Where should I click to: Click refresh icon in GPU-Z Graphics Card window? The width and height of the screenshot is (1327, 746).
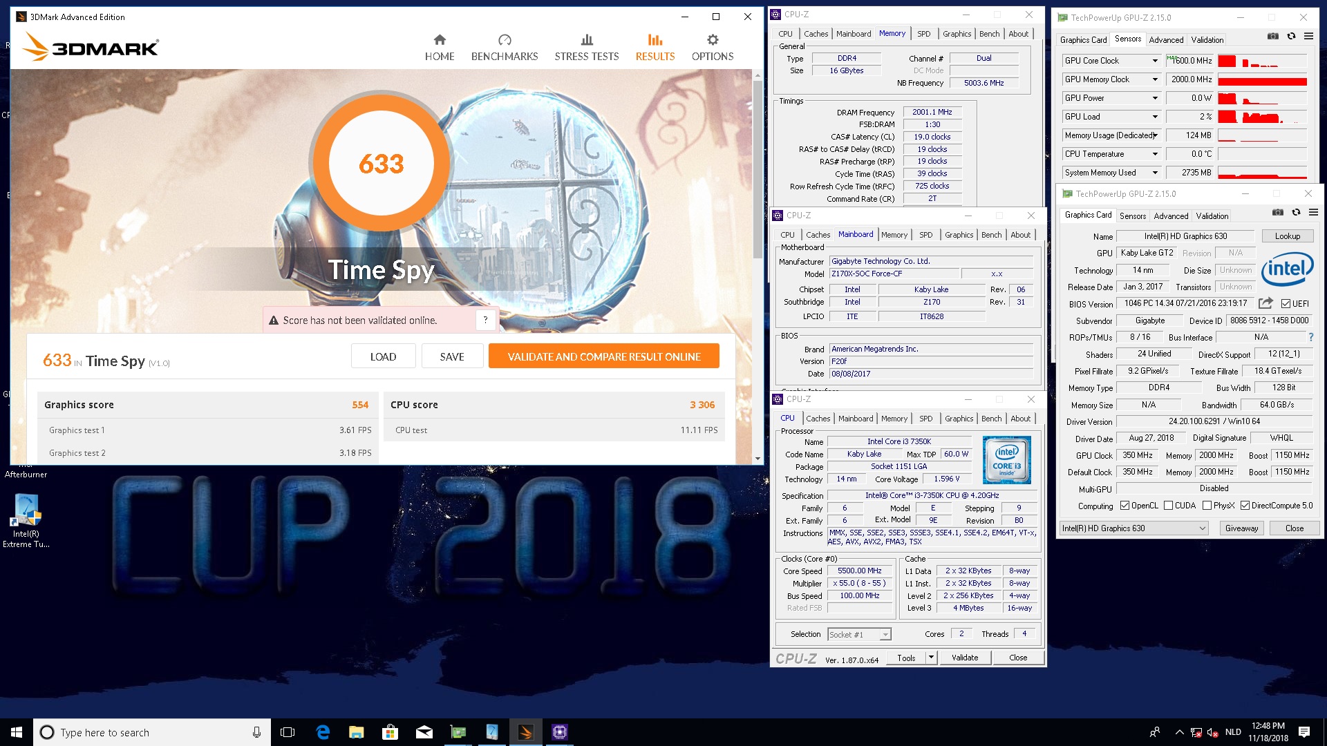pos(1296,212)
